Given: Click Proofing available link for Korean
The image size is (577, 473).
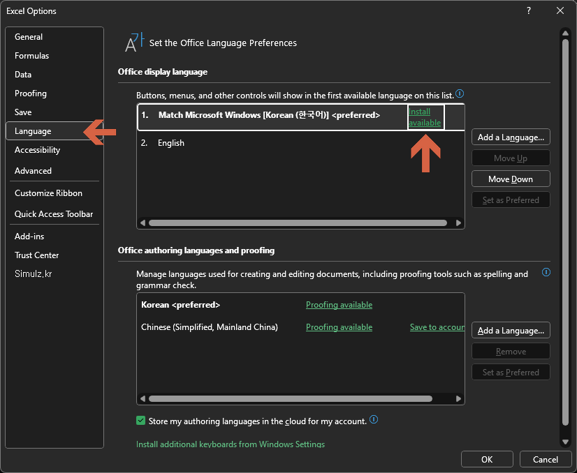Looking at the screenshot, I should click(x=339, y=305).
